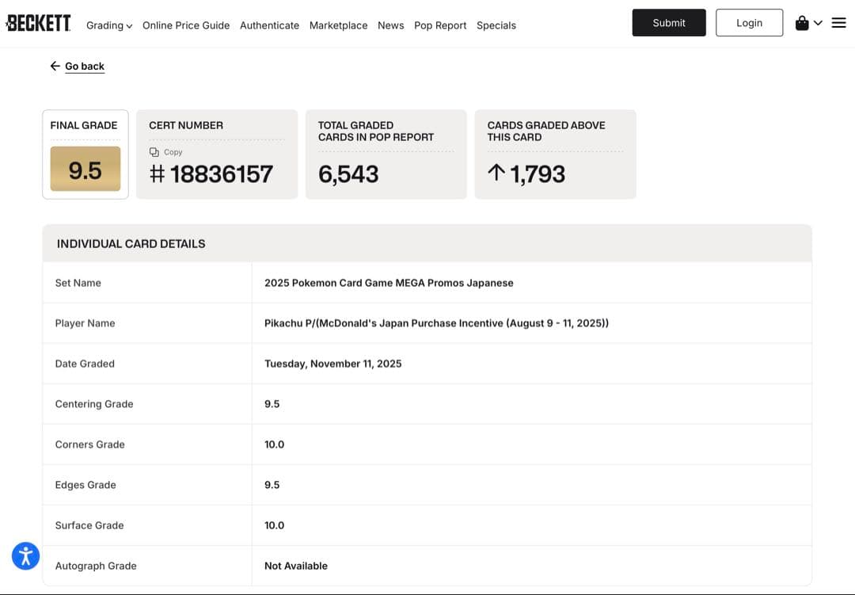Screen dimensions: 855x595
Task: Go to Authenticate page
Action: 269,25
